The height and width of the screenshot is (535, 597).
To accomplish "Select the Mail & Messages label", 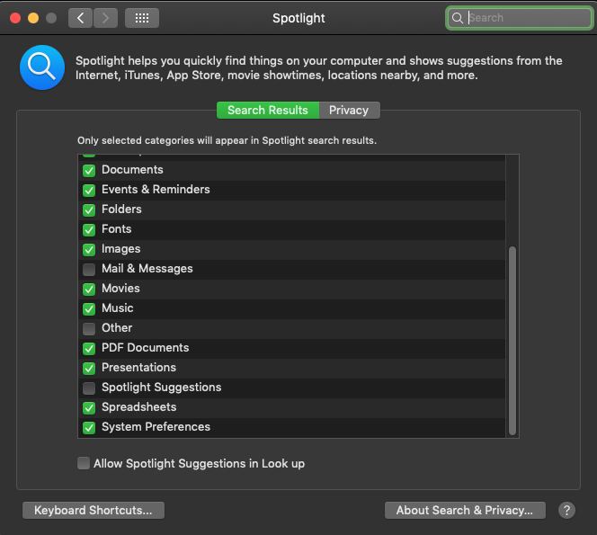I will [147, 269].
